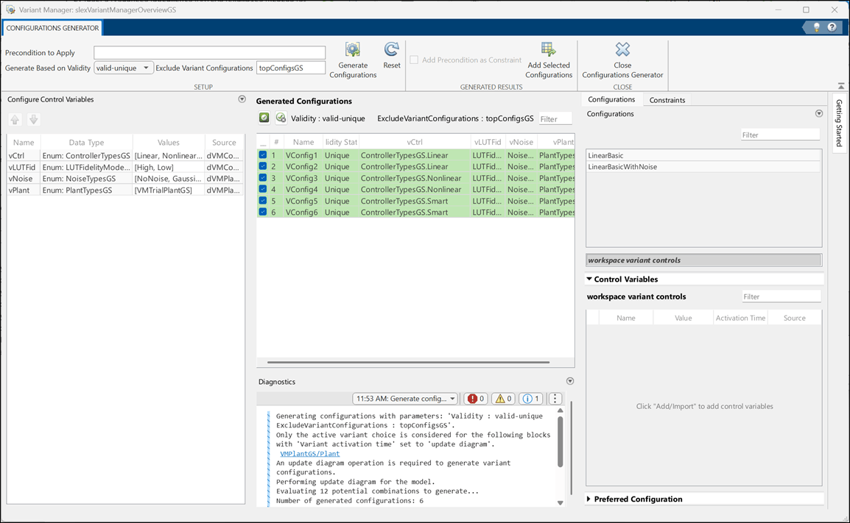Click the Diagnostics vertical scrollbar thumb
This screenshot has height=523, width=850.
[560, 441]
